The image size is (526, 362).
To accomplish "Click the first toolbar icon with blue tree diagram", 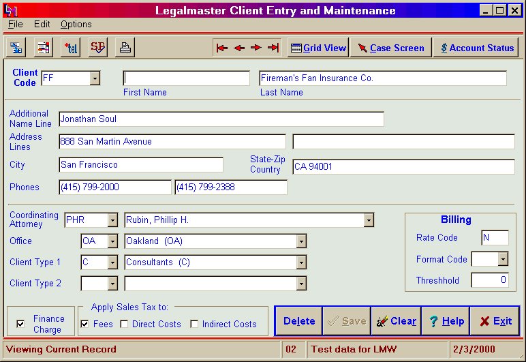I will point(16,48).
